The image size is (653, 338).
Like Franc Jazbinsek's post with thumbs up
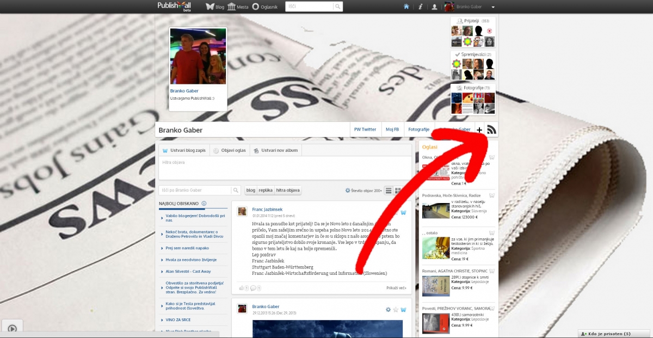point(242,288)
